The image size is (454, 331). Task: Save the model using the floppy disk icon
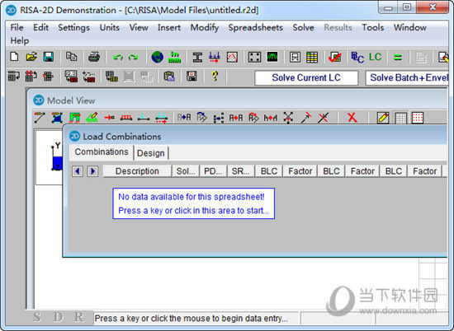[49, 57]
